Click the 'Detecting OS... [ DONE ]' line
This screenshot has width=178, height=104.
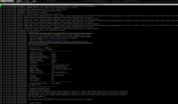(39, 48)
